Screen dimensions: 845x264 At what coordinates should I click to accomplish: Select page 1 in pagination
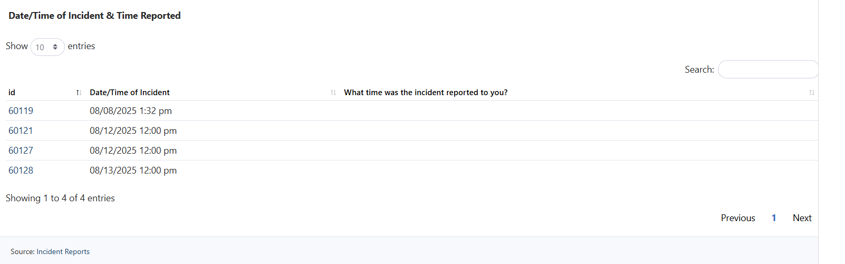[x=774, y=218]
